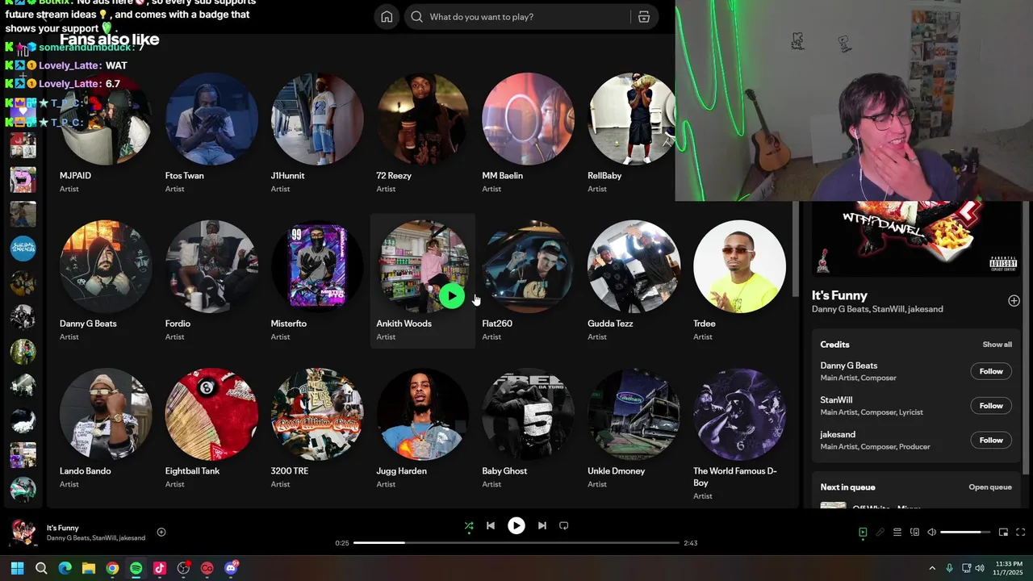Image resolution: width=1033 pixels, height=581 pixels.
Task: Open the Unkle Dmoney artist card
Action: [634, 428]
